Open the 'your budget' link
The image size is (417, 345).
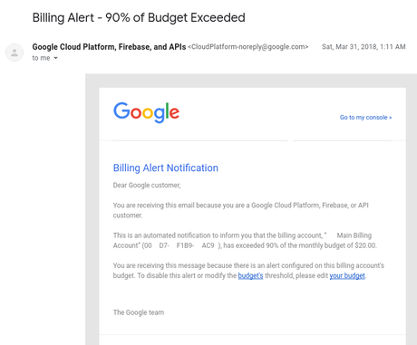[347, 275]
